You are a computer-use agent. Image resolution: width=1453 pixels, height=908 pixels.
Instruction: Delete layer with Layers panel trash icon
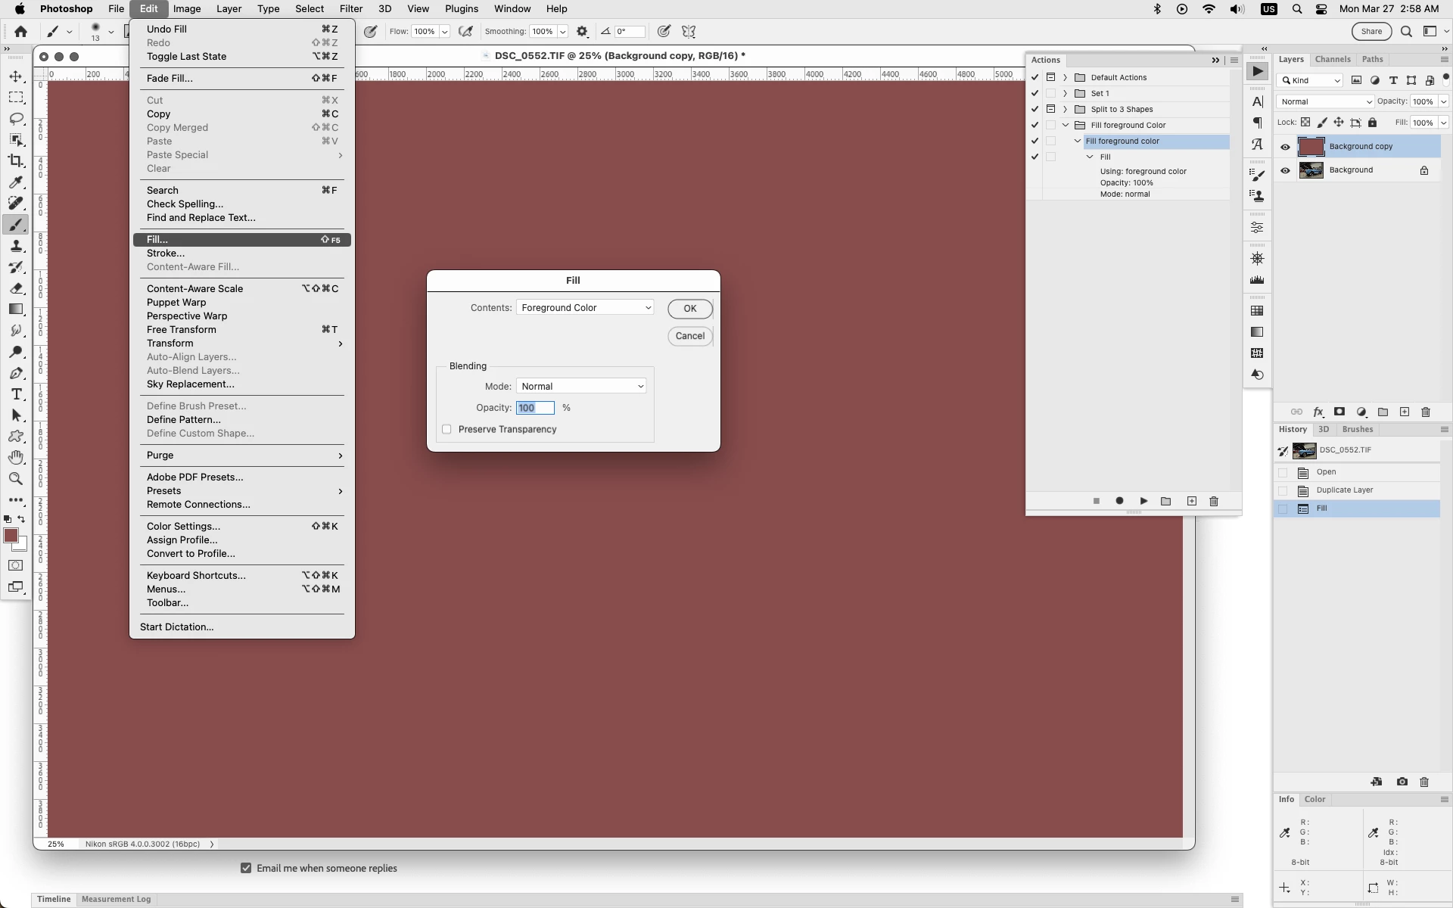tap(1426, 412)
